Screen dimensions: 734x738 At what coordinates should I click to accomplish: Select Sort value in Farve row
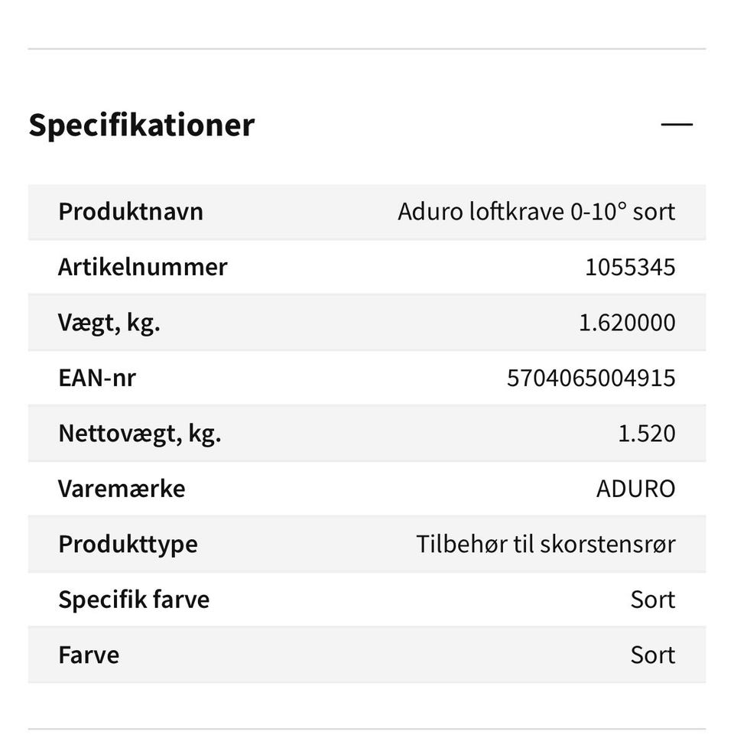coord(652,655)
